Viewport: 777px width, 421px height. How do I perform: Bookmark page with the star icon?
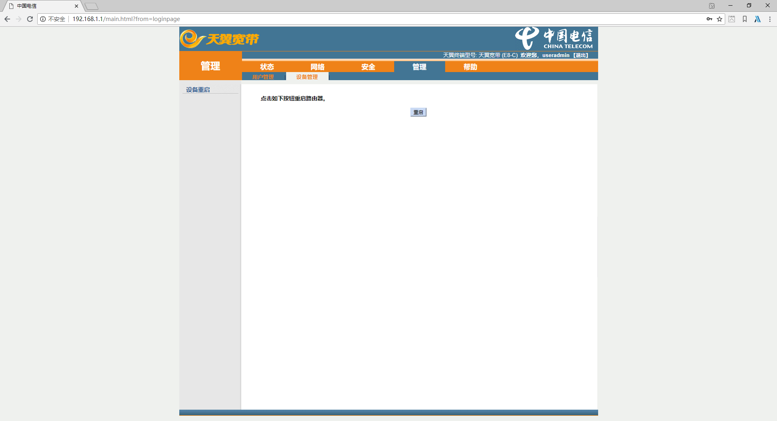tap(720, 19)
